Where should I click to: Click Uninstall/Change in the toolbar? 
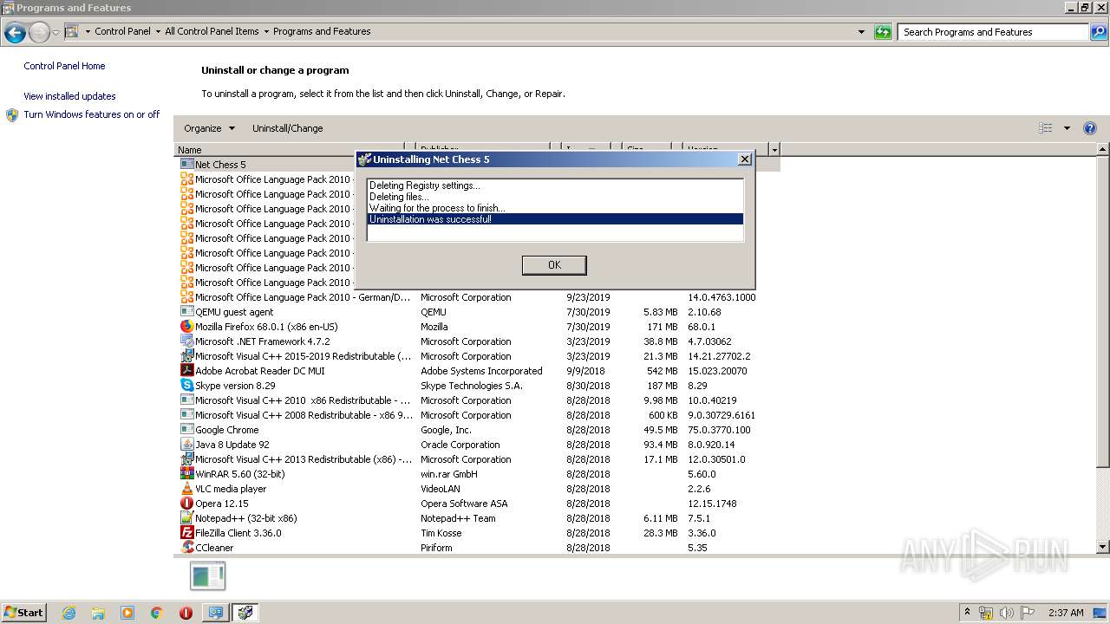287,128
